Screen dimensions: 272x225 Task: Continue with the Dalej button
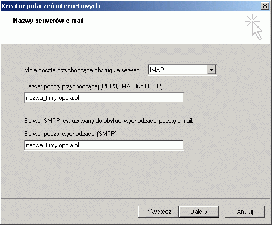199,212
